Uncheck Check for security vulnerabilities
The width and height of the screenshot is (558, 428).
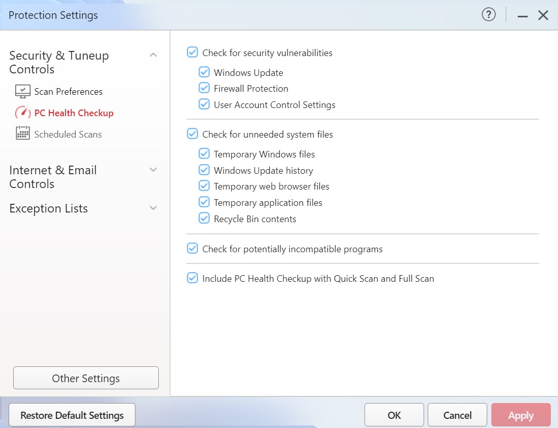tap(192, 52)
